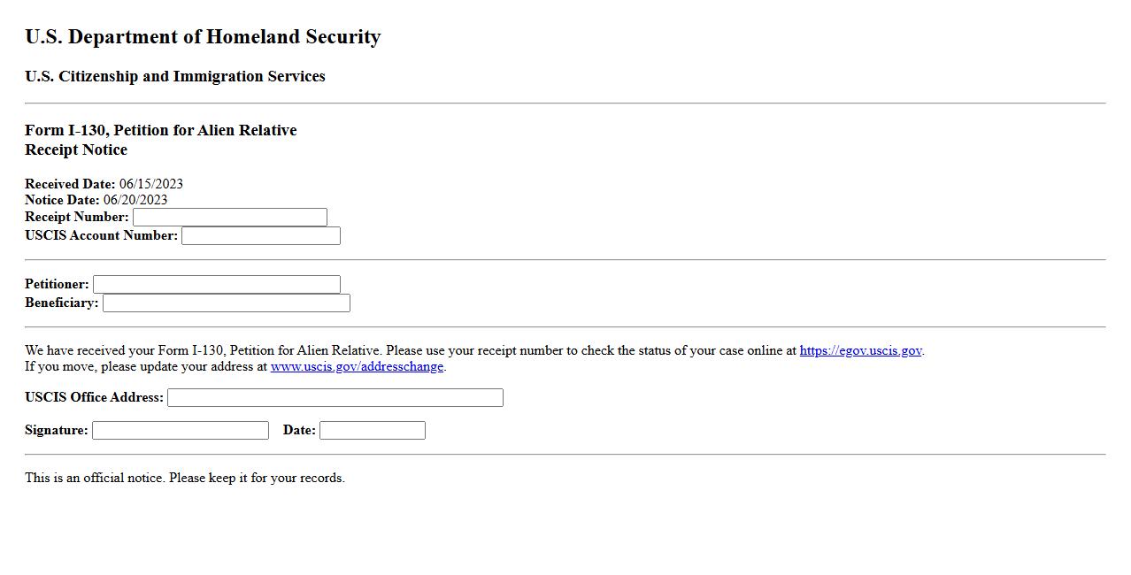
Task: Click the Form I-130 Petition heading
Action: coord(160,131)
